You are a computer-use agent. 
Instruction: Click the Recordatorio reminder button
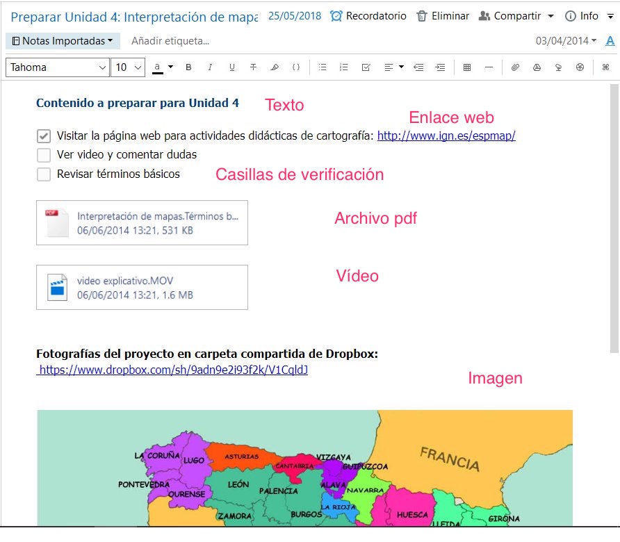368,16
